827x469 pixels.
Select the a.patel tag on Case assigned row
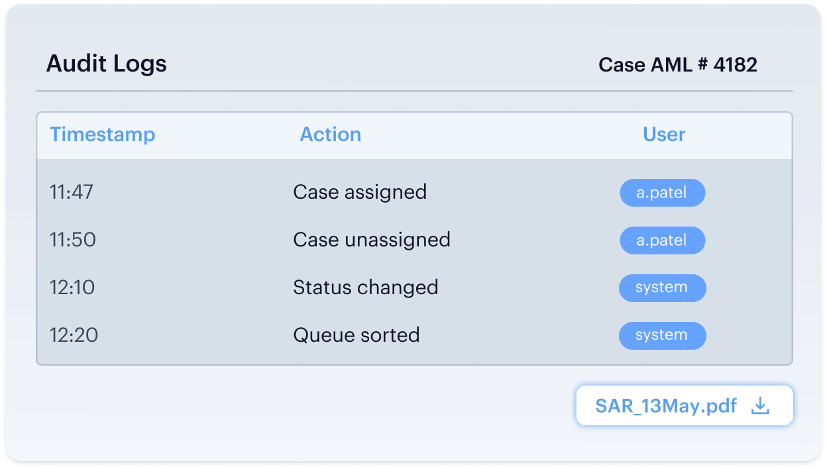[x=662, y=193]
